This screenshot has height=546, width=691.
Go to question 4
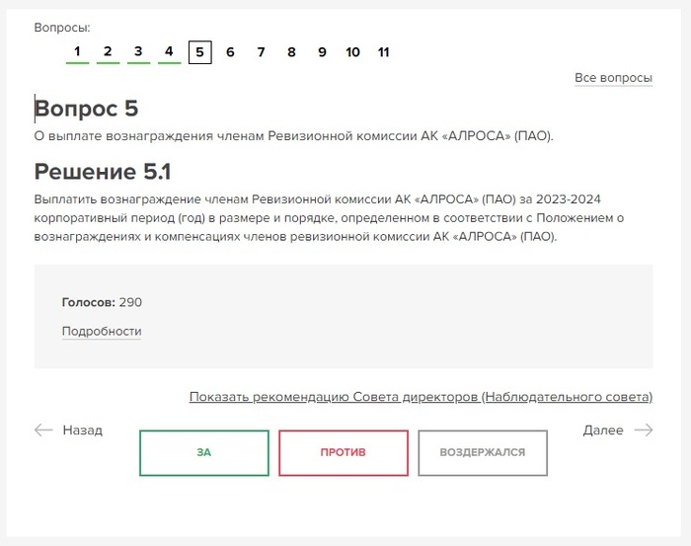[169, 52]
